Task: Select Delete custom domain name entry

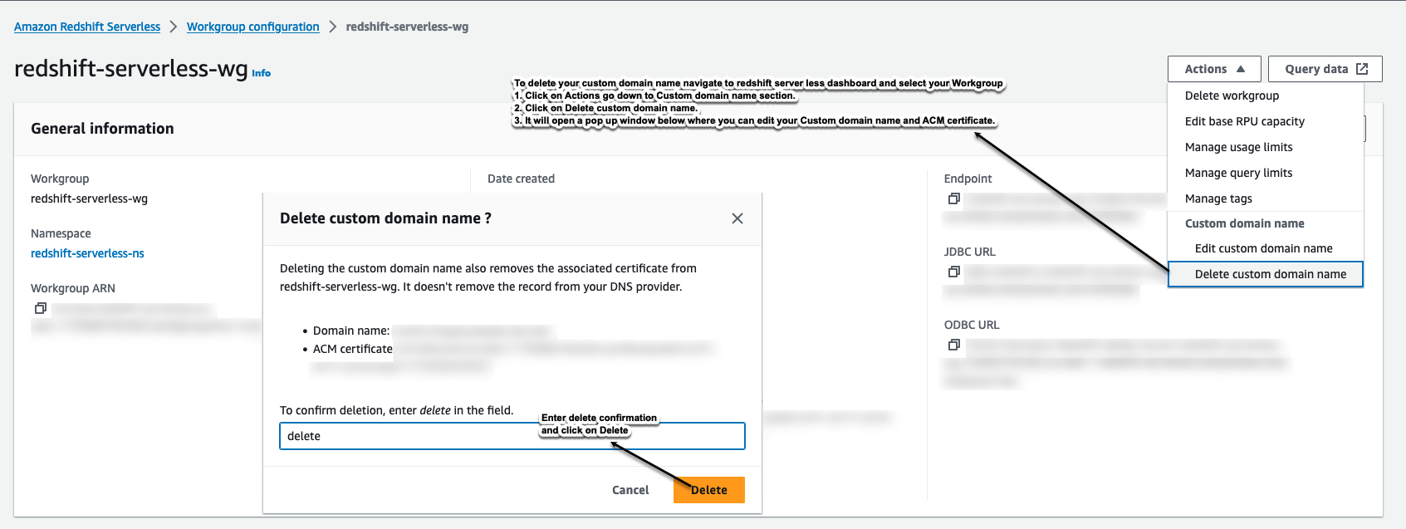Action: [x=1265, y=274]
